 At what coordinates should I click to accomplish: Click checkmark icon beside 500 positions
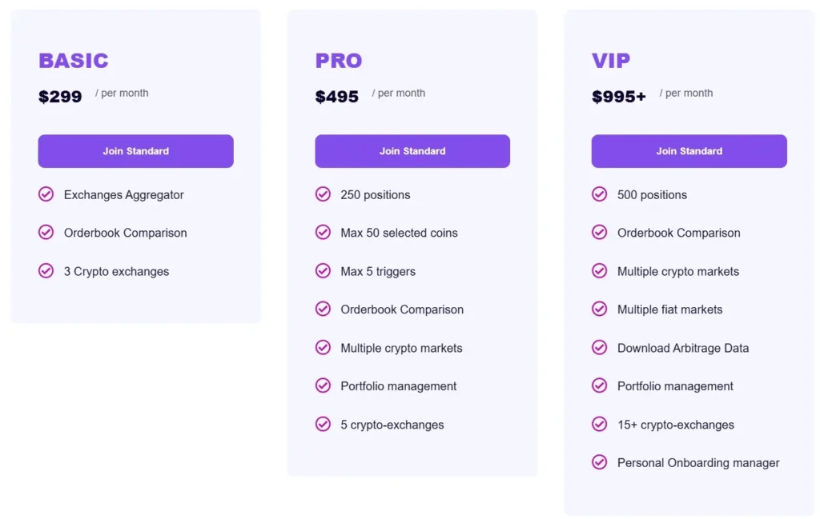(x=599, y=194)
